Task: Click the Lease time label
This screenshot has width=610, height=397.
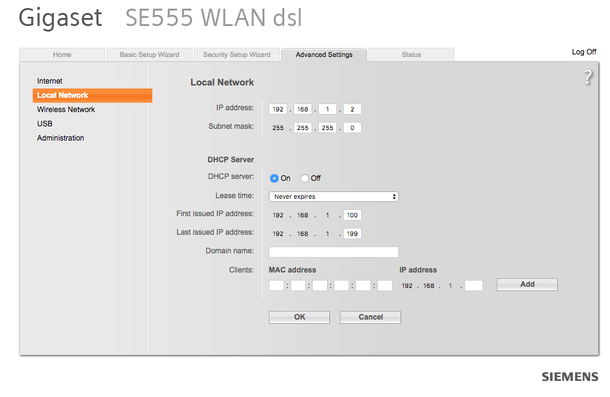Action: click(235, 196)
